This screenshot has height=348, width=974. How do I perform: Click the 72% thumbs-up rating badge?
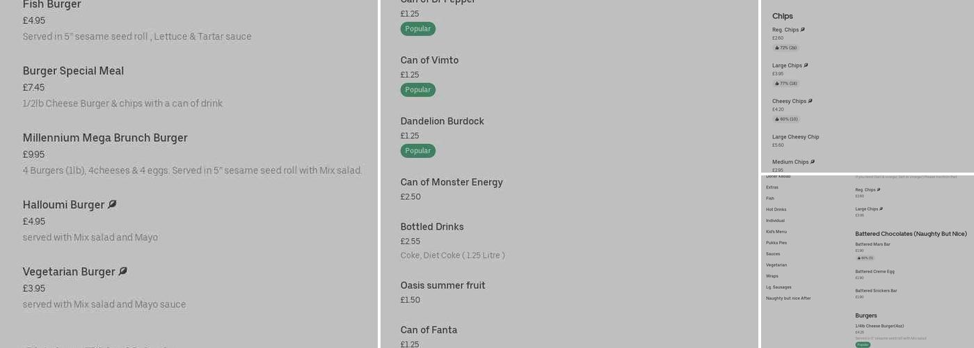785,48
